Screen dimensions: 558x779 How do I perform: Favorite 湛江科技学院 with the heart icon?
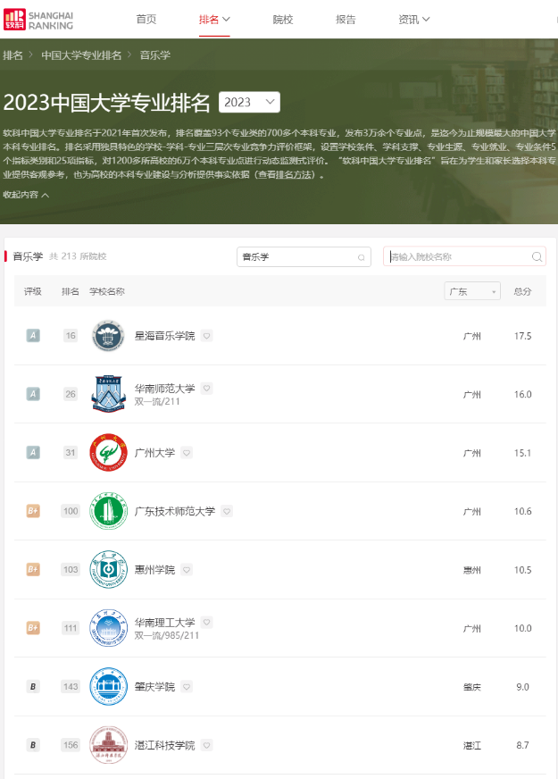(x=206, y=745)
